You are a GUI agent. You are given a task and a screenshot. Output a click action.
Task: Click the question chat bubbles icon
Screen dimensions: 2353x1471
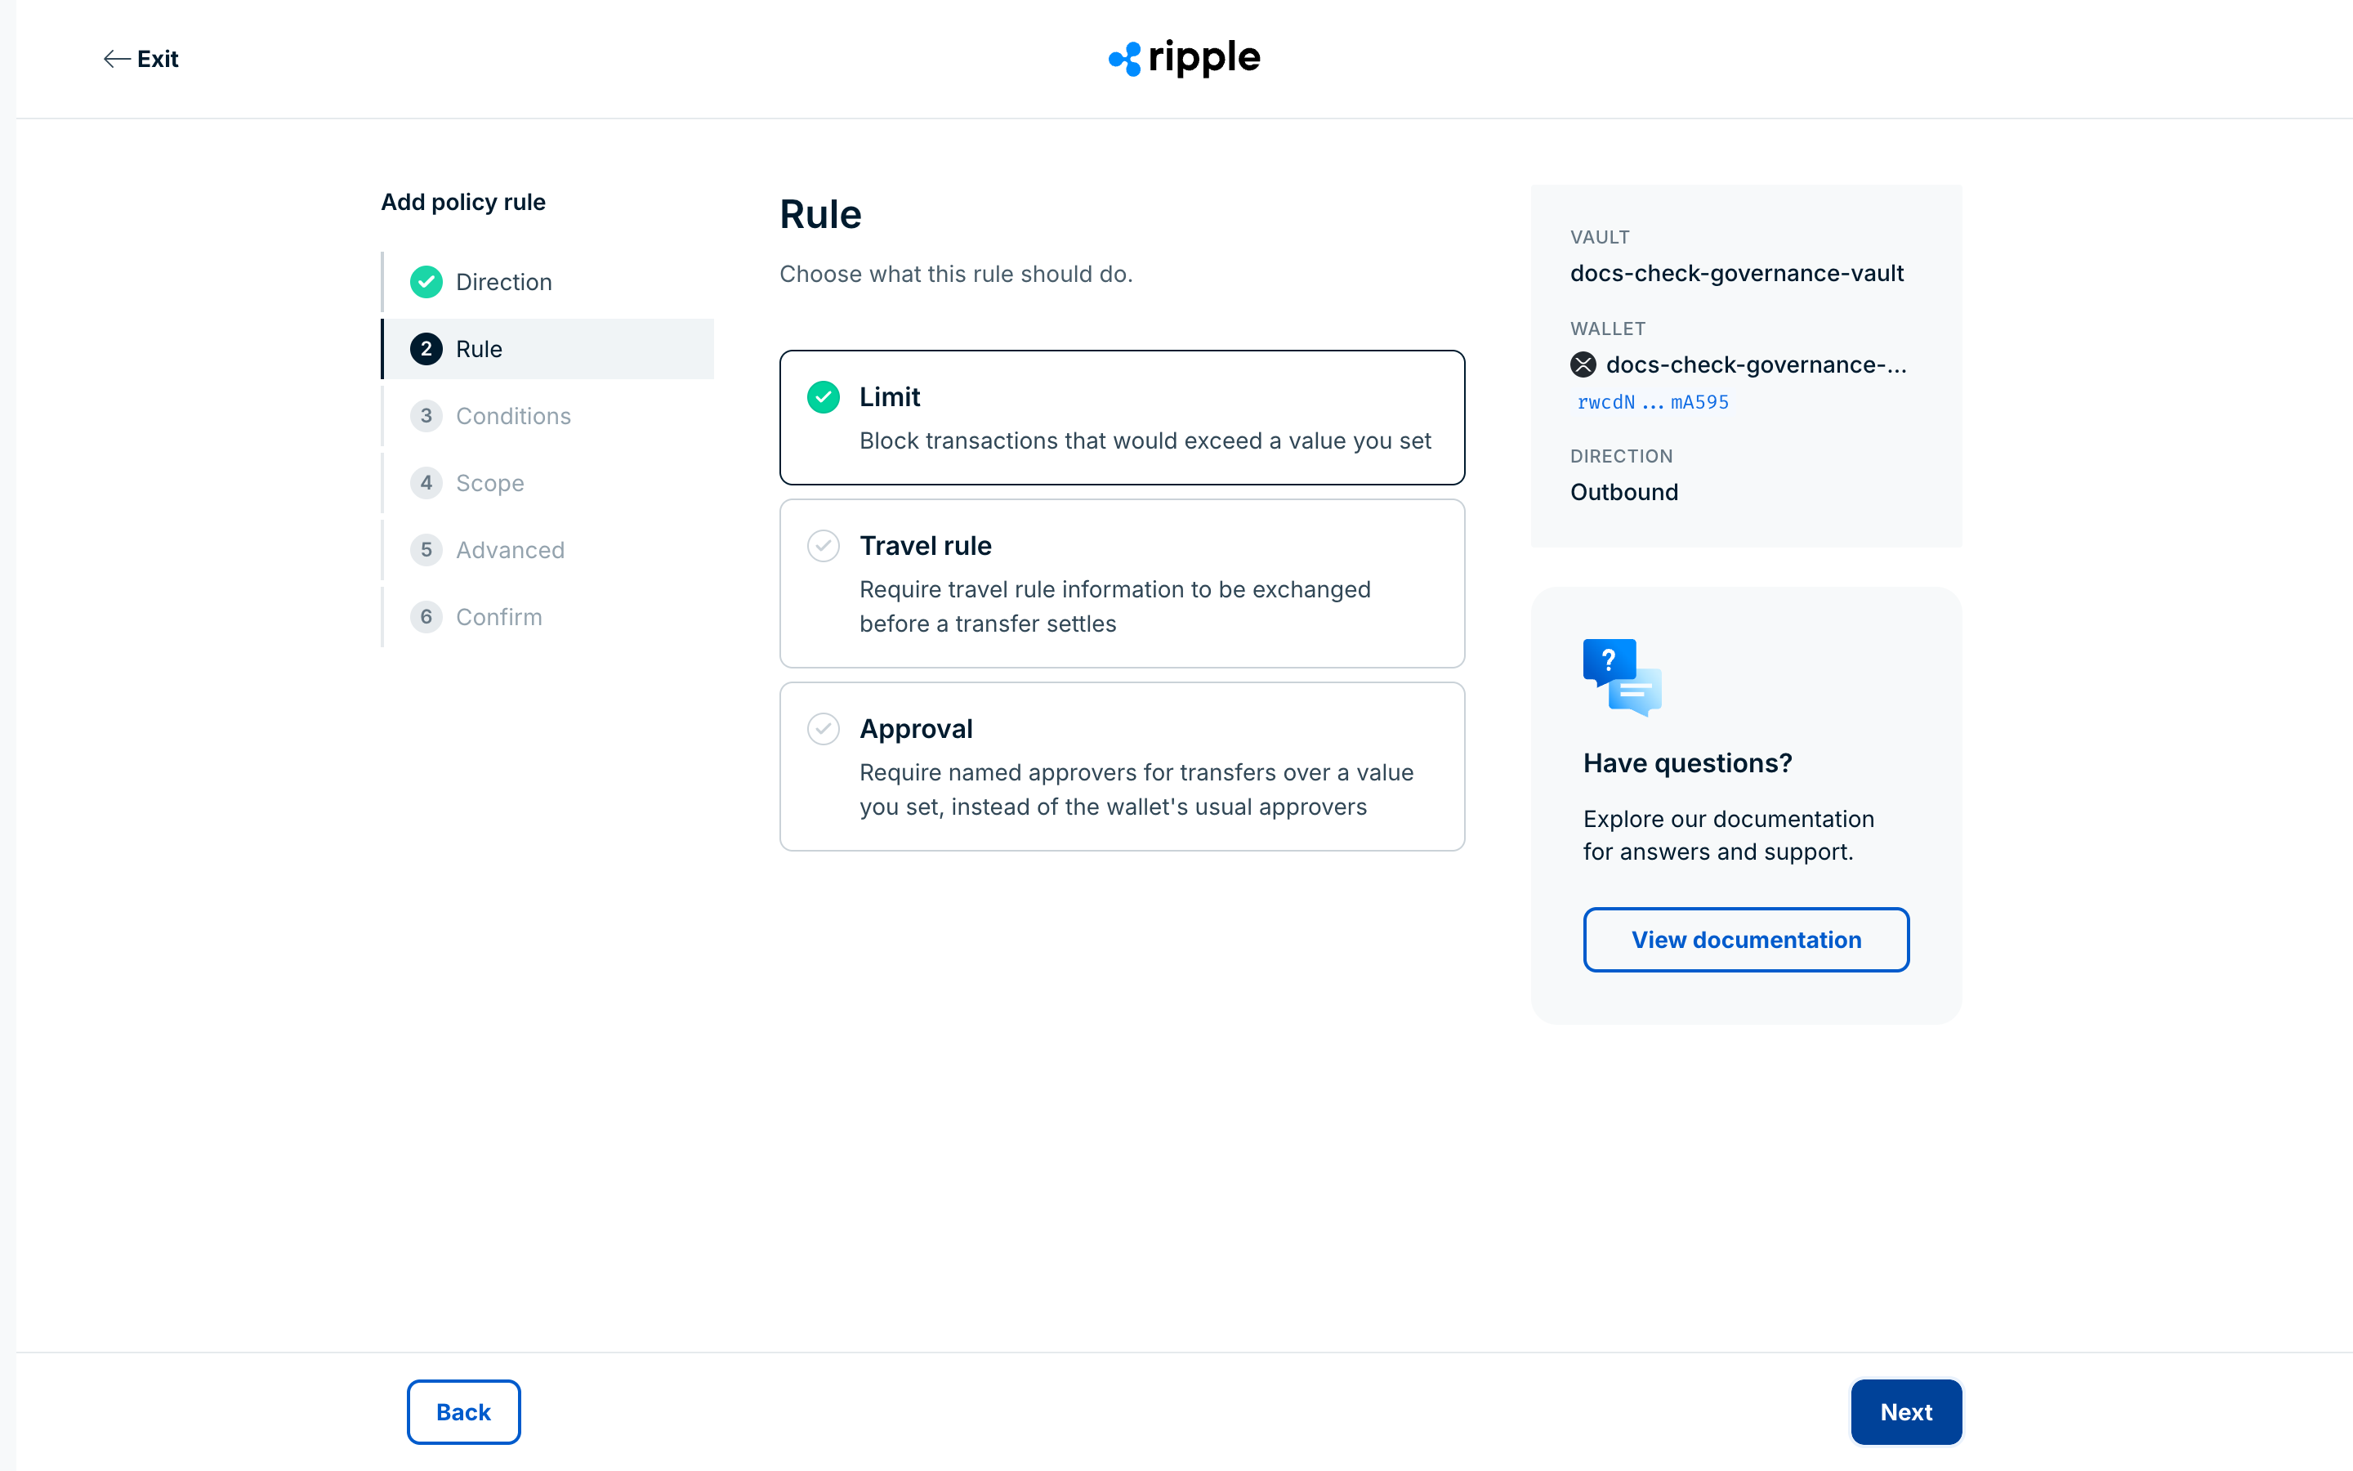coord(1622,678)
